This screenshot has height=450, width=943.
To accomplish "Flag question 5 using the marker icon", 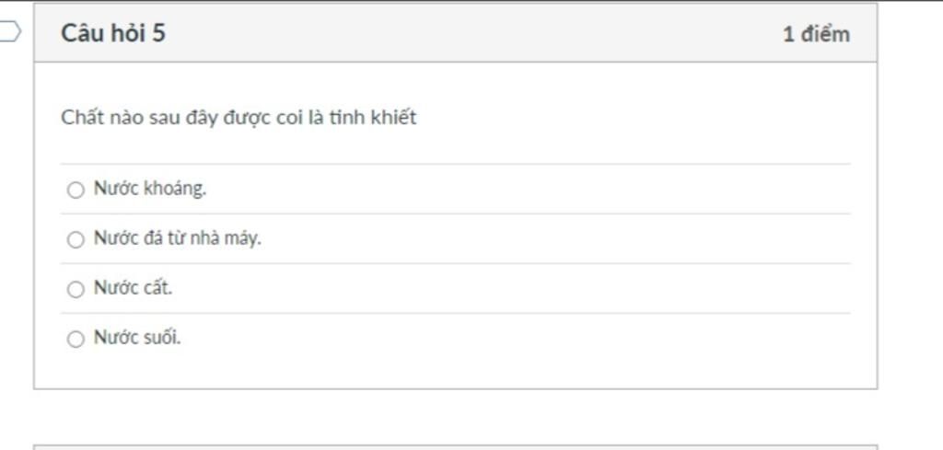I will coord(9,32).
